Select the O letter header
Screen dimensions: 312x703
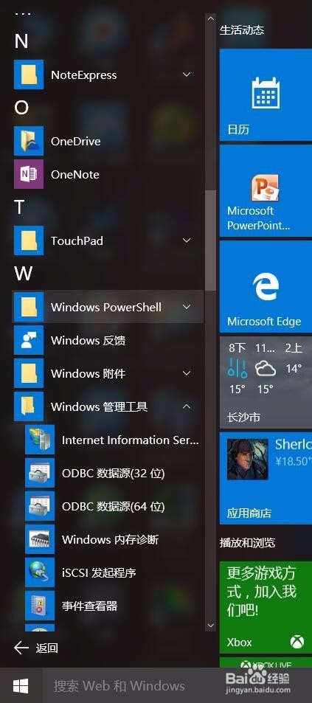coord(21,108)
